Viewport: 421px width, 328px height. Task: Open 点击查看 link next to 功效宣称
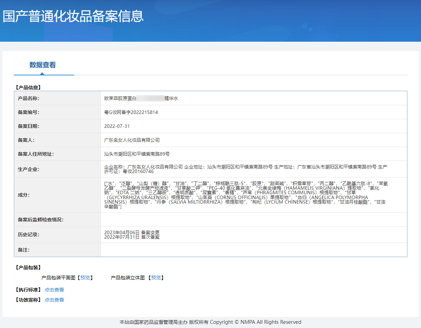point(54,300)
